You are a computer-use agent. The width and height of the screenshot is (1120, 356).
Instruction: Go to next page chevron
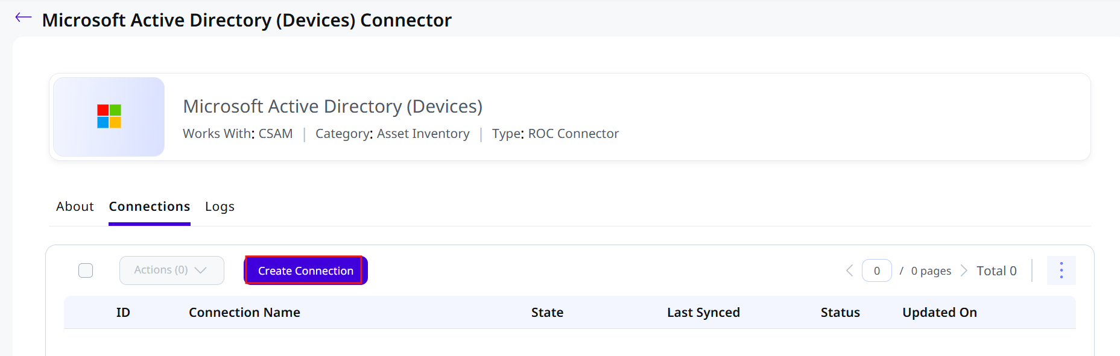pyautogui.click(x=963, y=270)
